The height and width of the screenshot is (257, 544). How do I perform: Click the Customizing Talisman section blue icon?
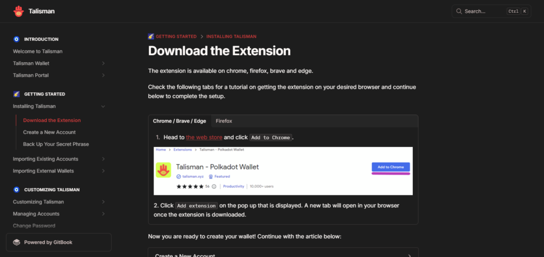pyautogui.click(x=16, y=190)
